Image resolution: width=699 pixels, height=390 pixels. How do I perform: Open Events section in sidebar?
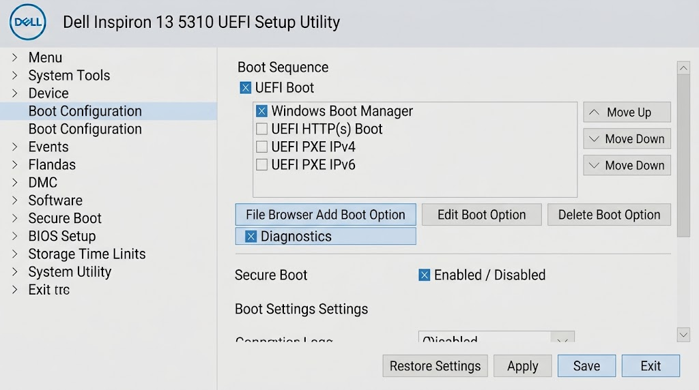pyautogui.click(x=48, y=147)
